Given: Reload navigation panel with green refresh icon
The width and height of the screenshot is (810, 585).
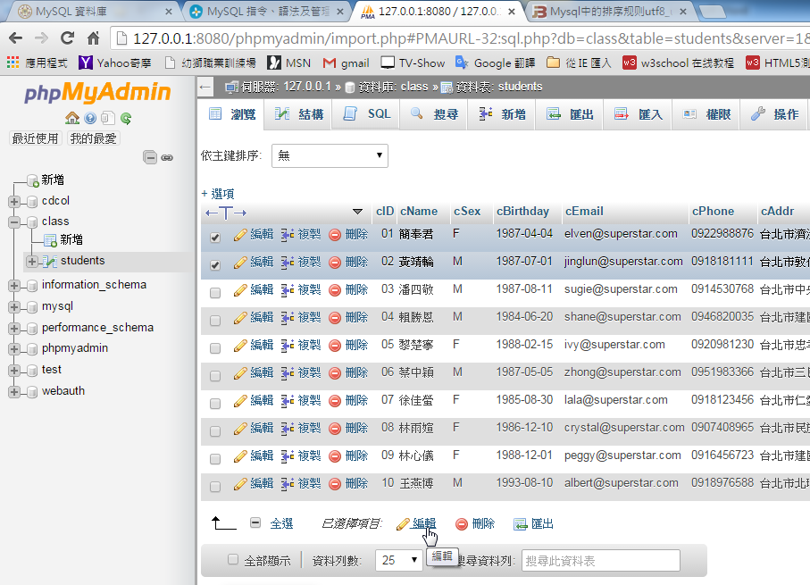Looking at the screenshot, I should click(x=126, y=119).
